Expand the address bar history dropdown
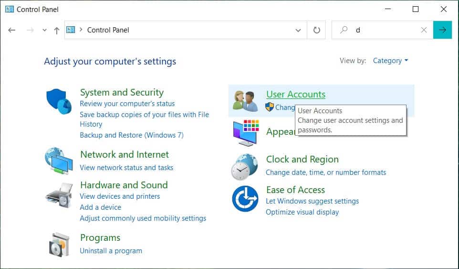Image resolution: width=459 pixels, height=269 pixels. [298, 30]
